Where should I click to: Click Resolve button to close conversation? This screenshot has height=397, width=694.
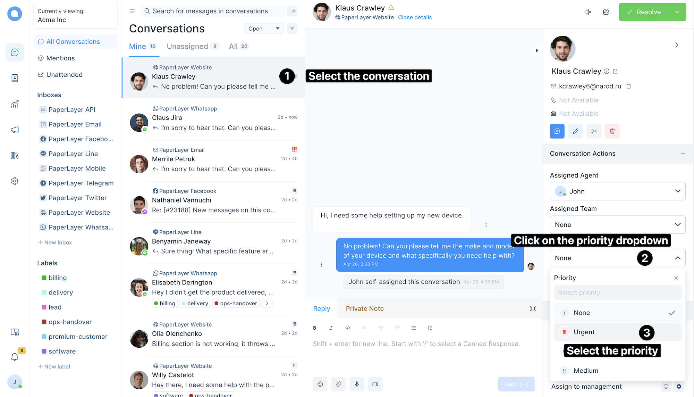(x=646, y=12)
